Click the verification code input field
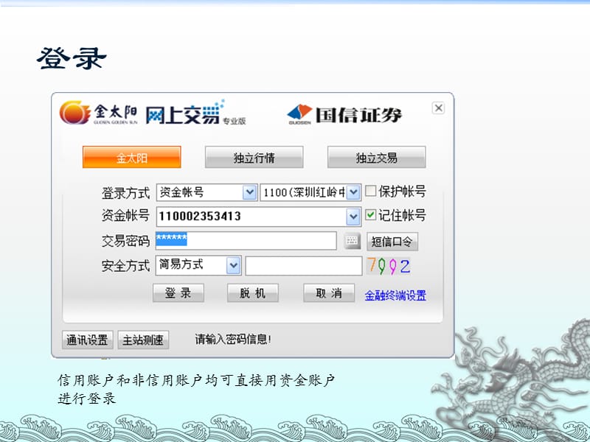590x442 pixels. tap(304, 266)
